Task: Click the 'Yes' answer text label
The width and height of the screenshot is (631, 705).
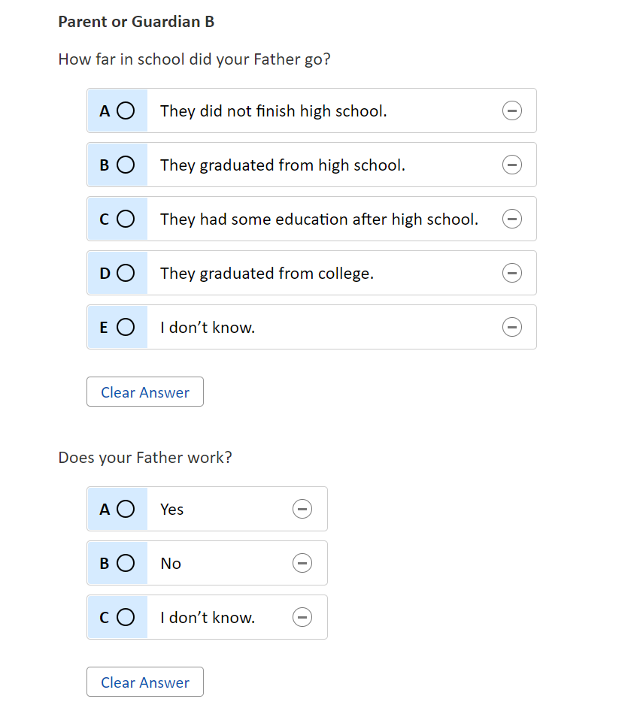Action: pyautogui.click(x=172, y=510)
